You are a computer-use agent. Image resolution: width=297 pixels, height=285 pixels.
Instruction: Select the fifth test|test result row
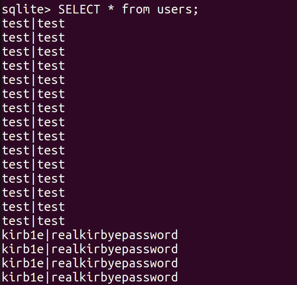(33, 80)
